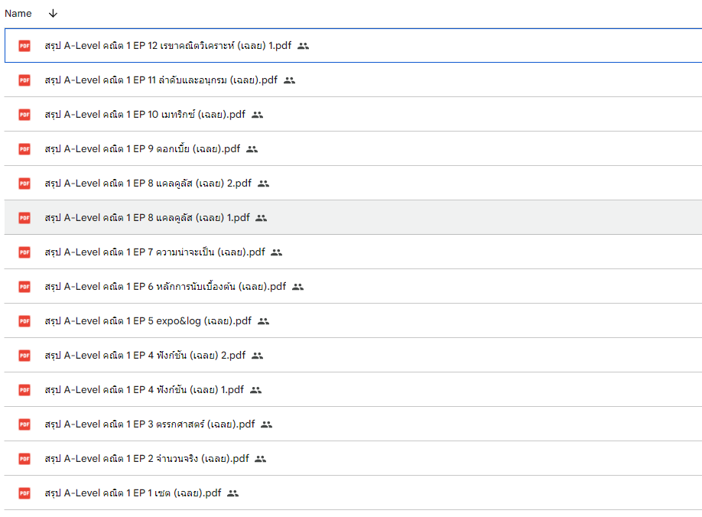The height and width of the screenshot is (517, 702).
Task: Select file name EP 7 ความน่าจะเป็น (เฉลย).pdf
Action: point(155,252)
